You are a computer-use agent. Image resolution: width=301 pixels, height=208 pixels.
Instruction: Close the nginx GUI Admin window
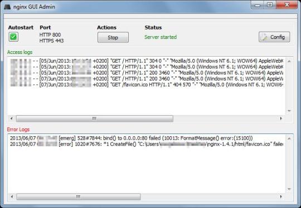click(x=287, y=5)
